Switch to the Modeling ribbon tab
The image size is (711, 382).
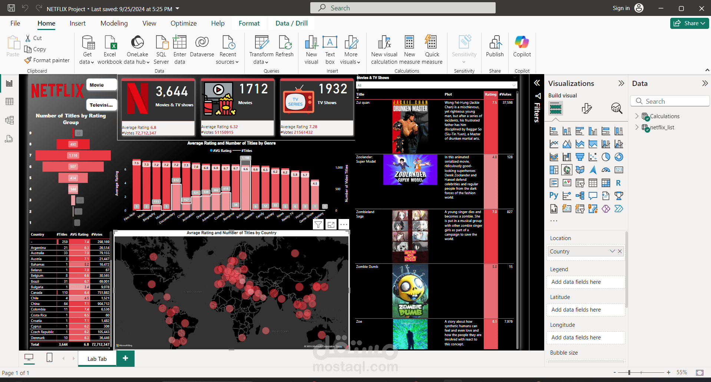[x=114, y=23]
